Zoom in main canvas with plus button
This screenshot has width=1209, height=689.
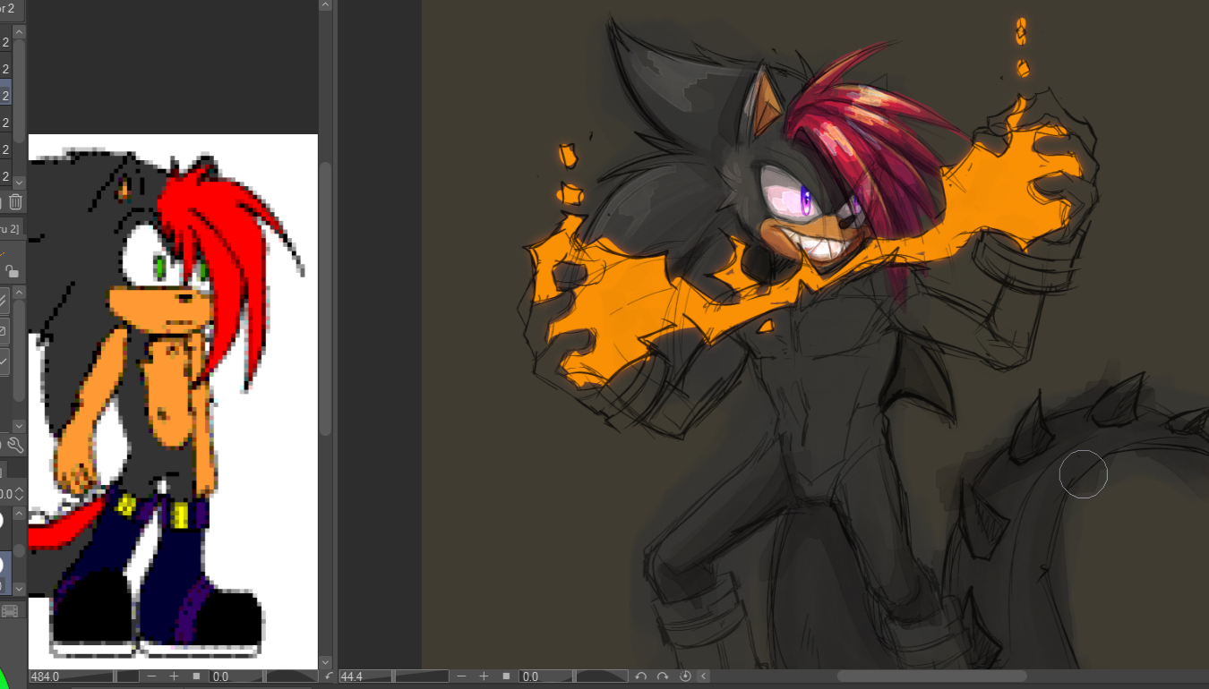(x=484, y=676)
